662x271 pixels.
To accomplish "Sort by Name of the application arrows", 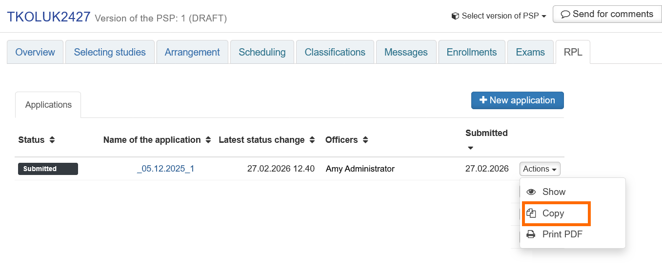I will coord(208,140).
